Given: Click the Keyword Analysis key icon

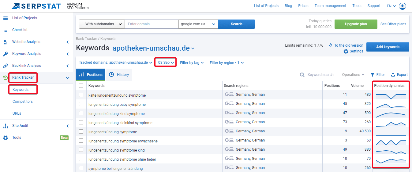Looking at the screenshot, I should coord(6,54).
